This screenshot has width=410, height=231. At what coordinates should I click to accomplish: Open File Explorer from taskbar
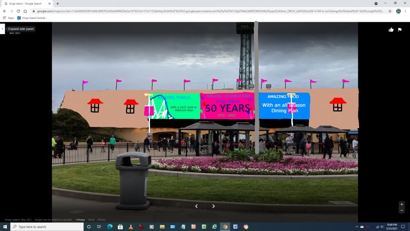pyautogui.click(x=162, y=226)
